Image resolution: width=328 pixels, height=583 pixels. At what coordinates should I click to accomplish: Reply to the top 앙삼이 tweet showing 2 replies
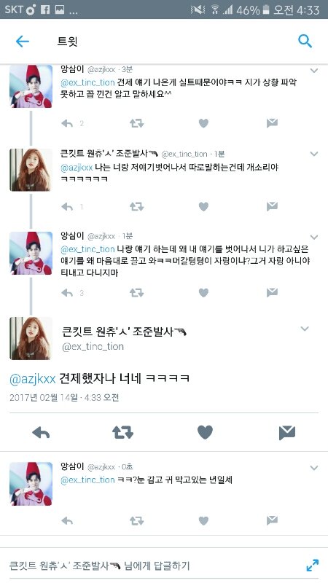(x=67, y=123)
